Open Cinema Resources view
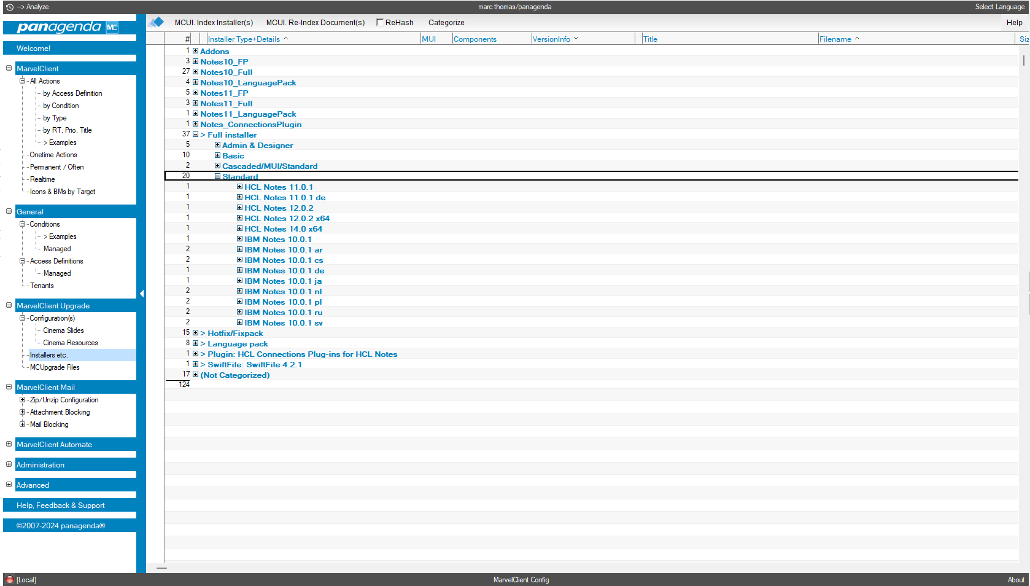1030x586 pixels. (71, 343)
